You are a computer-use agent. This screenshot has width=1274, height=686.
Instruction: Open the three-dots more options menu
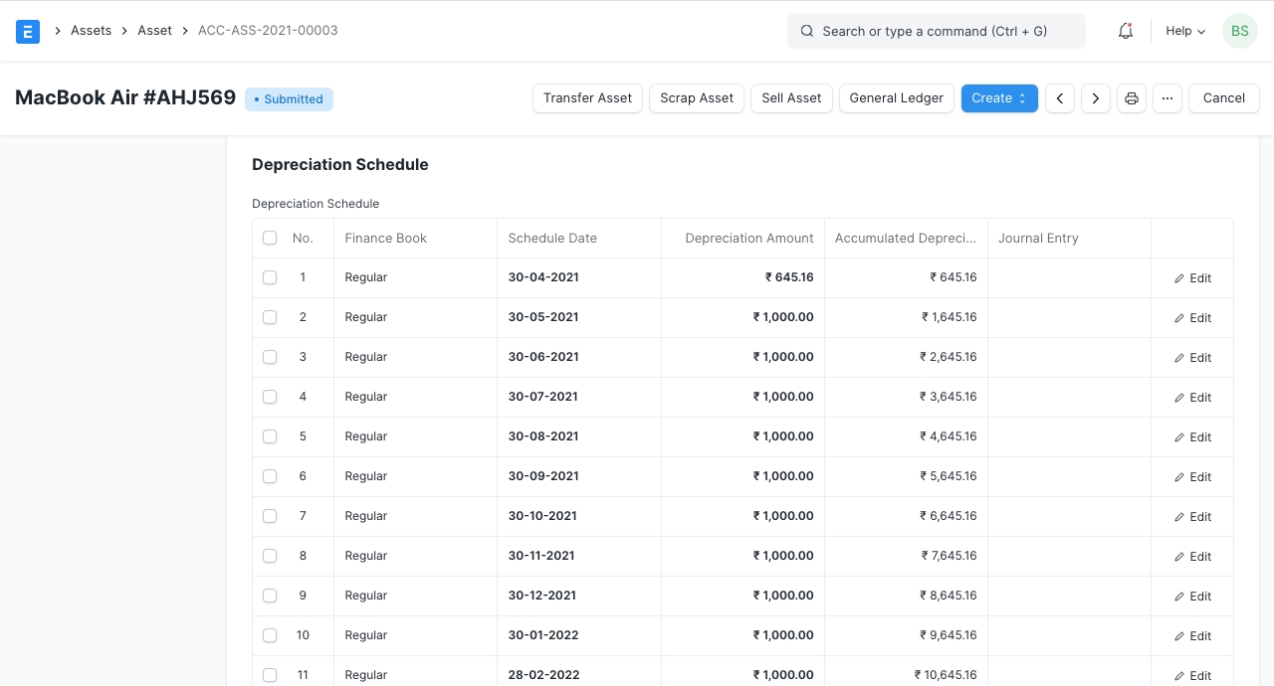coord(1168,98)
